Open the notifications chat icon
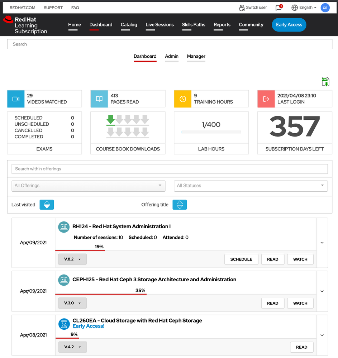This screenshot has width=338, height=358. pyautogui.click(x=279, y=8)
